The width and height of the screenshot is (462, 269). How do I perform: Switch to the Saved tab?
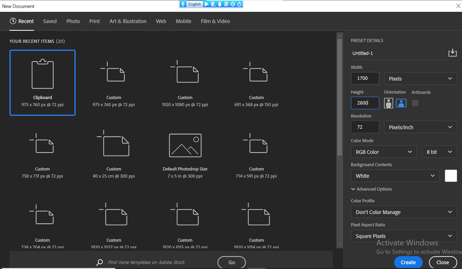(x=50, y=21)
